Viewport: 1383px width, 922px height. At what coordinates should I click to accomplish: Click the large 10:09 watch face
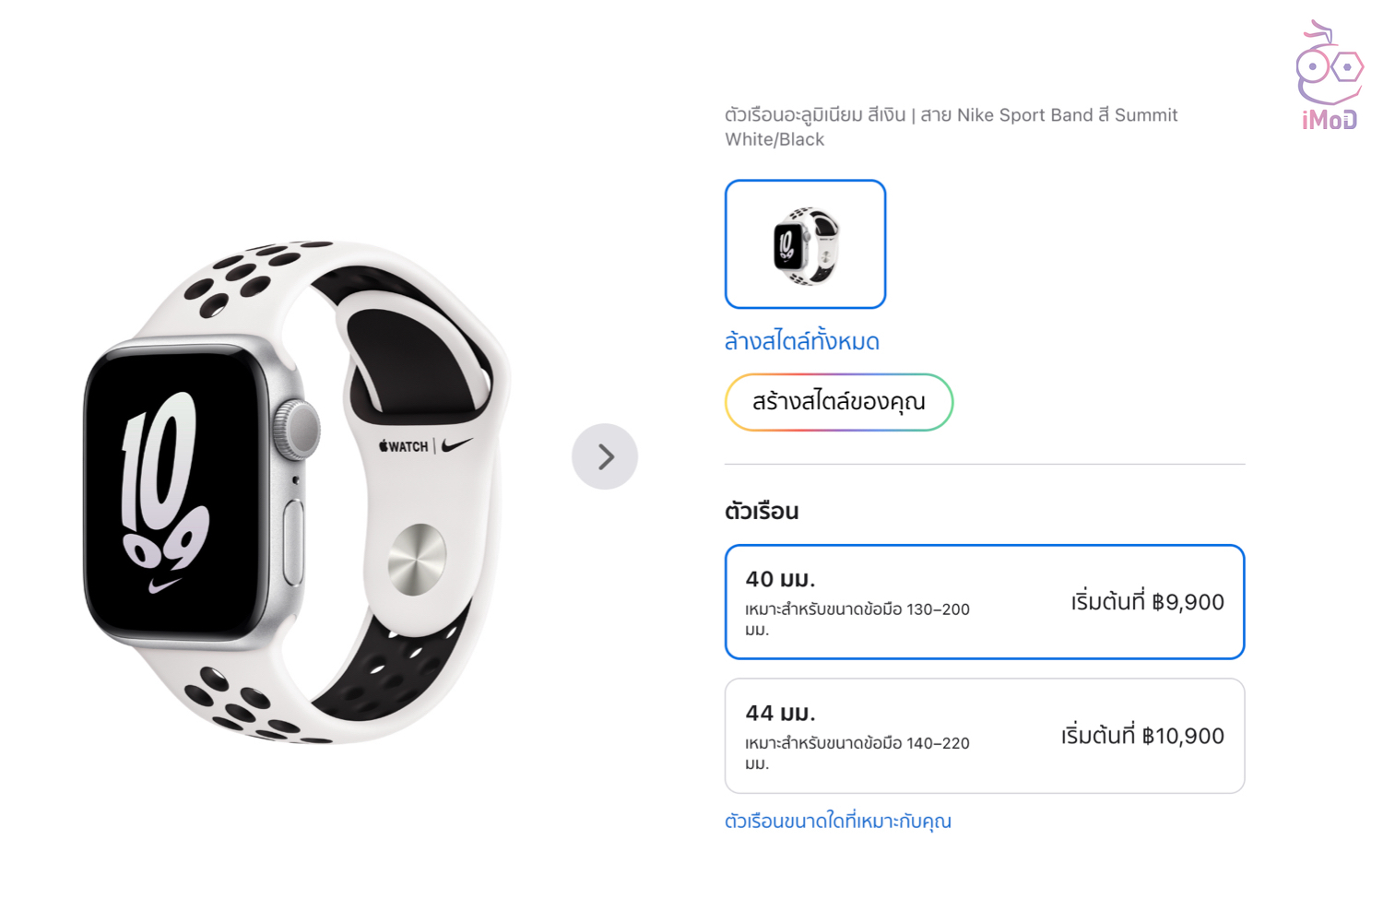[166, 489]
